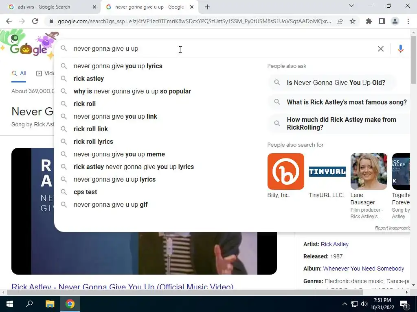The image size is (417, 312).
Task: Open 'Whenever You Need Somebody' album link
Action: (x=364, y=269)
